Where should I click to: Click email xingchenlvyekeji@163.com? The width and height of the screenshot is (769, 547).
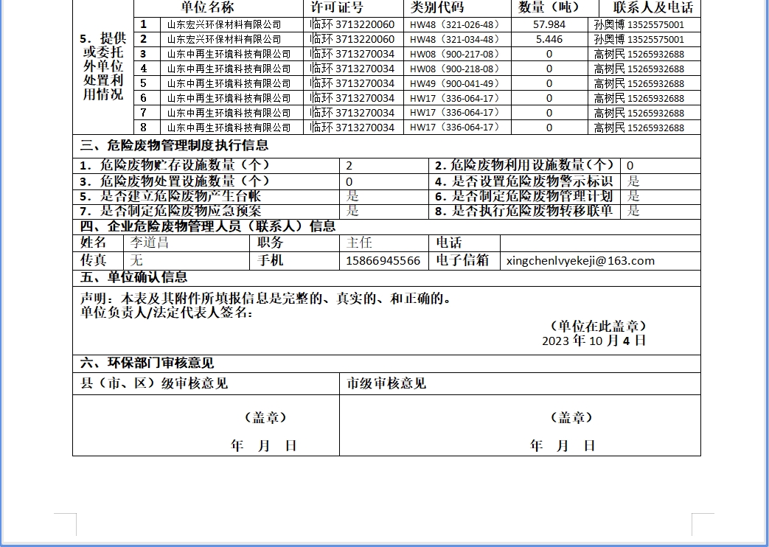[580, 261]
